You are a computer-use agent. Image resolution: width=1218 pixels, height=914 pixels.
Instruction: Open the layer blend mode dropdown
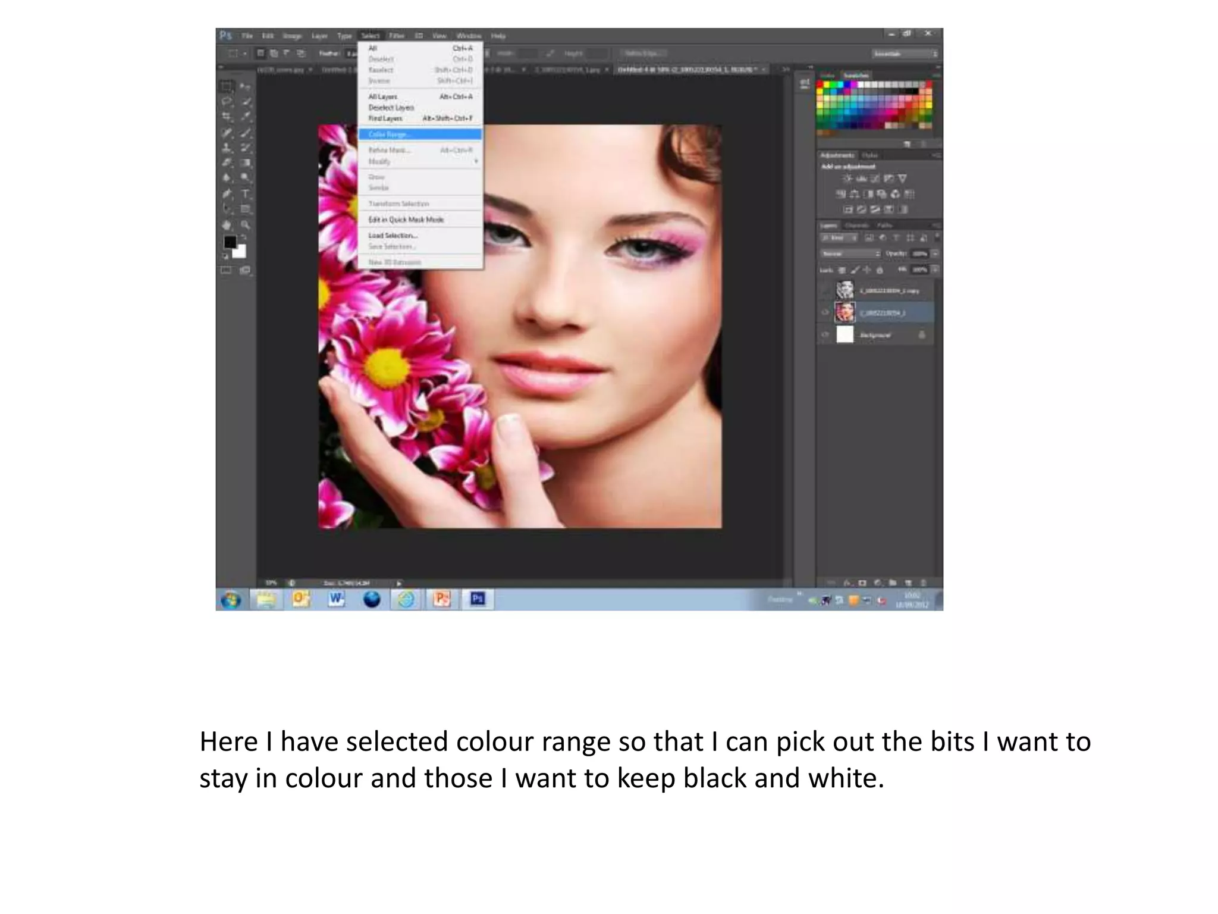pyautogui.click(x=850, y=253)
